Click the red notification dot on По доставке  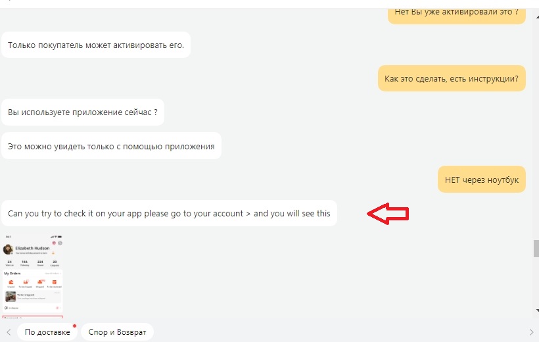74,326
